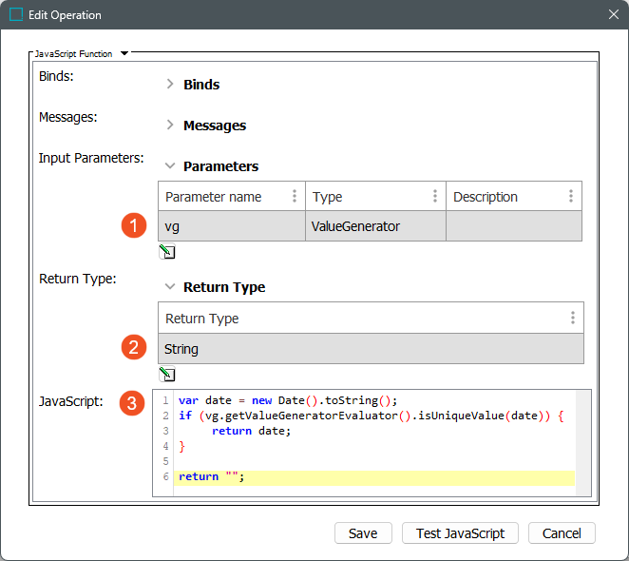Image resolution: width=629 pixels, height=561 pixels.
Task: Open Type column options menu
Action: coord(434,197)
